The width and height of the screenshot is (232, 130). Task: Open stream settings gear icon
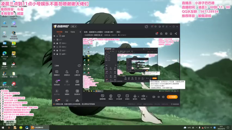click(x=163, y=97)
